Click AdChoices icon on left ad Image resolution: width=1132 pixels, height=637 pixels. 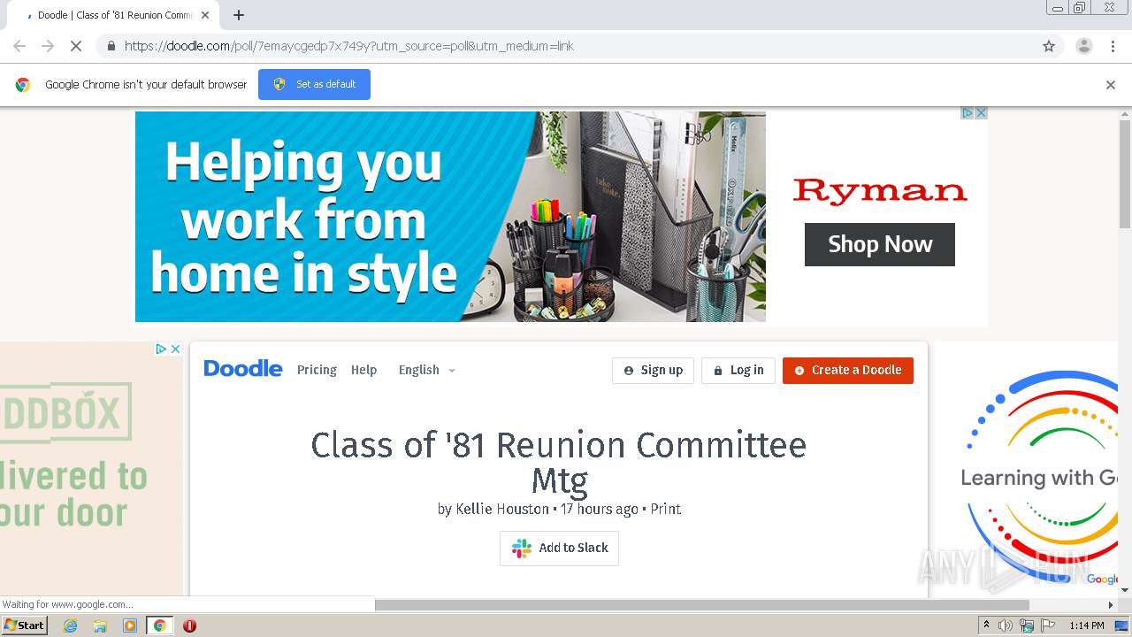161,349
